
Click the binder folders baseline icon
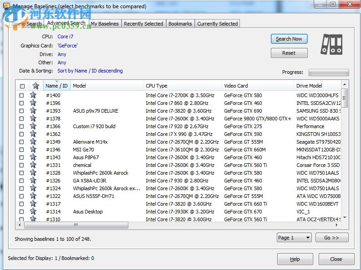coord(332,44)
